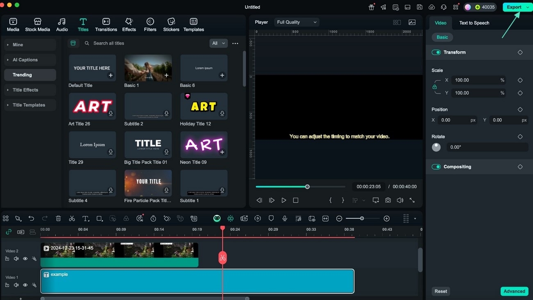The width and height of the screenshot is (533, 300).
Task: Open the Media library tab
Action: (x=13, y=25)
